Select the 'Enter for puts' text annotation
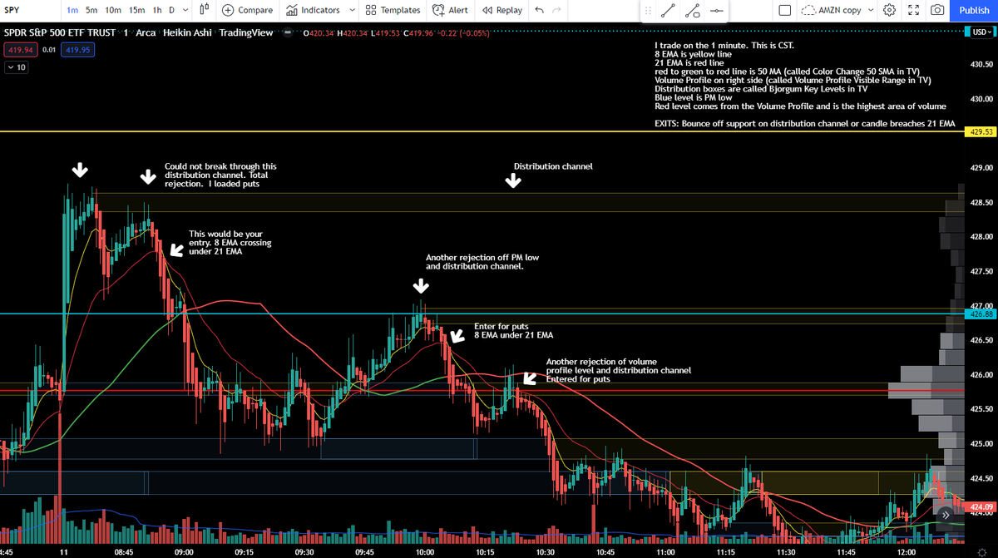This screenshot has width=998, height=558. tap(513, 331)
